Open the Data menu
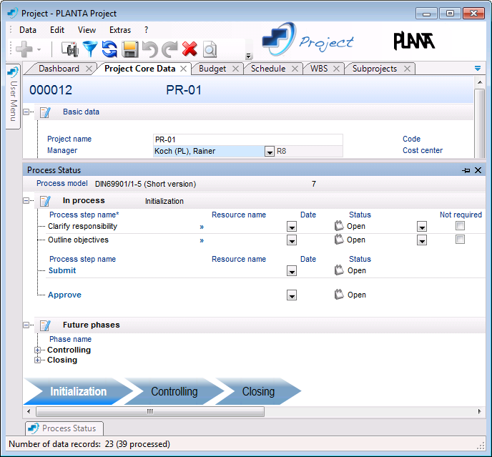The width and height of the screenshot is (492, 457). pos(28,30)
